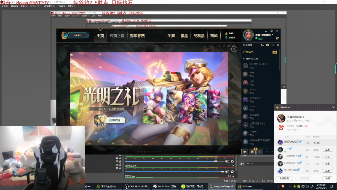Select friend named buff
The height and width of the screenshot is (190, 337).
tap(260, 74)
